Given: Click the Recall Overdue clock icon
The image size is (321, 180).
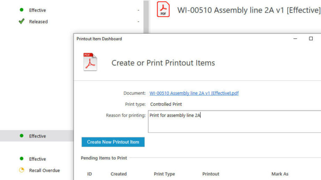Looking at the screenshot, I should click(x=21, y=170).
